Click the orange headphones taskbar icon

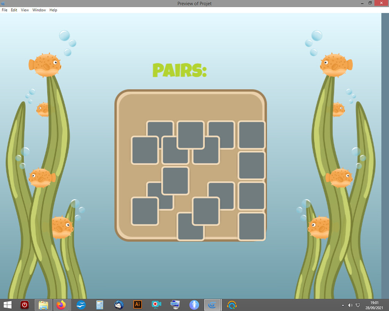tap(232, 305)
